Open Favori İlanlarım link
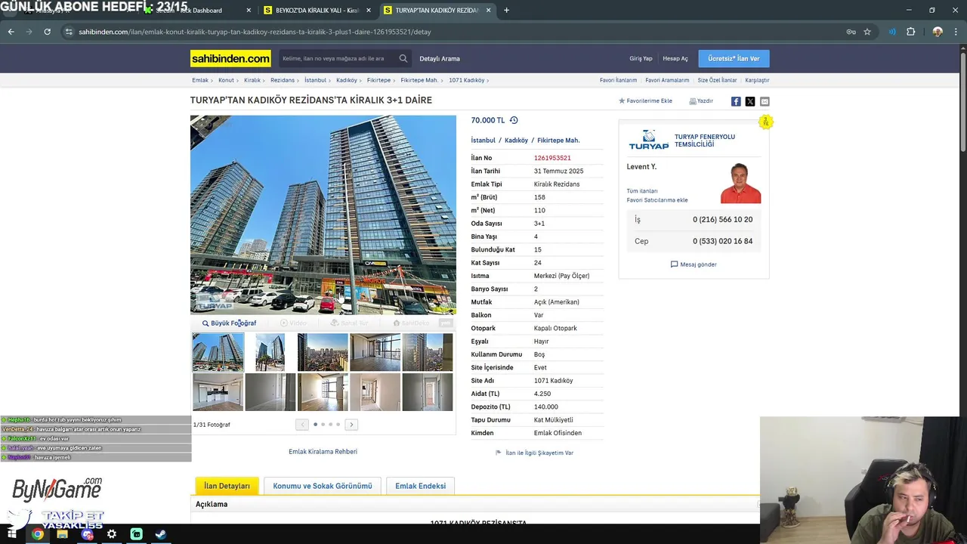This screenshot has height=544, width=967. tap(618, 80)
